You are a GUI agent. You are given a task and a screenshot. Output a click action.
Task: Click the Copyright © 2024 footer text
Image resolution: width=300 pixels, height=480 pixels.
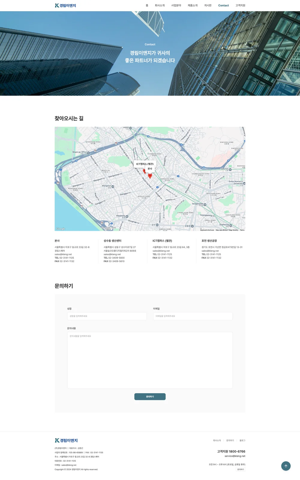point(76,469)
